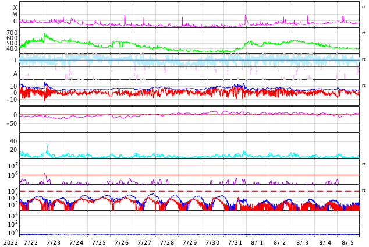Click the M flare class axis label
Viewport: 369px width, 247px height.
click(15, 15)
